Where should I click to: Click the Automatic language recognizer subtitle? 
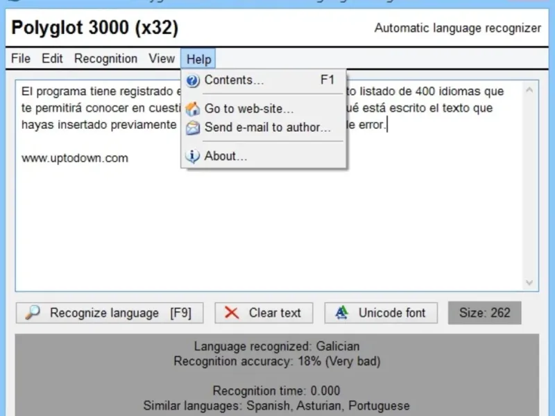(458, 28)
